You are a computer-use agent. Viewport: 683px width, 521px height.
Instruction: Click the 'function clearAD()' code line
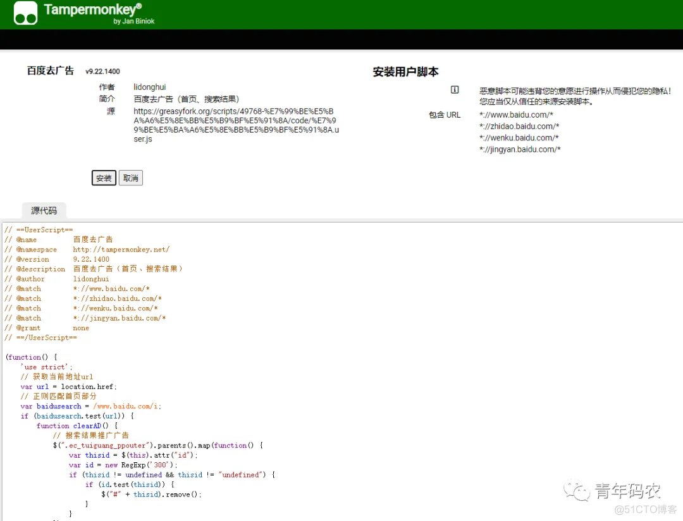77,426
